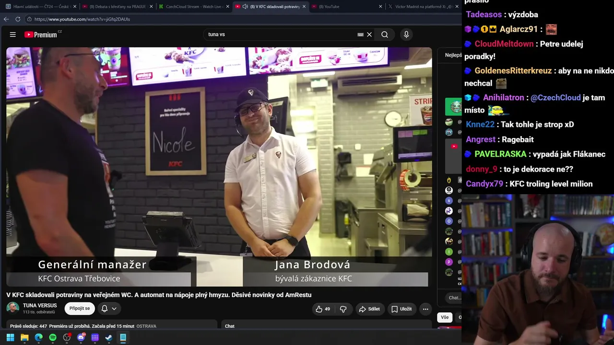Click the video title text
The image size is (614, 345).
pyautogui.click(x=159, y=295)
